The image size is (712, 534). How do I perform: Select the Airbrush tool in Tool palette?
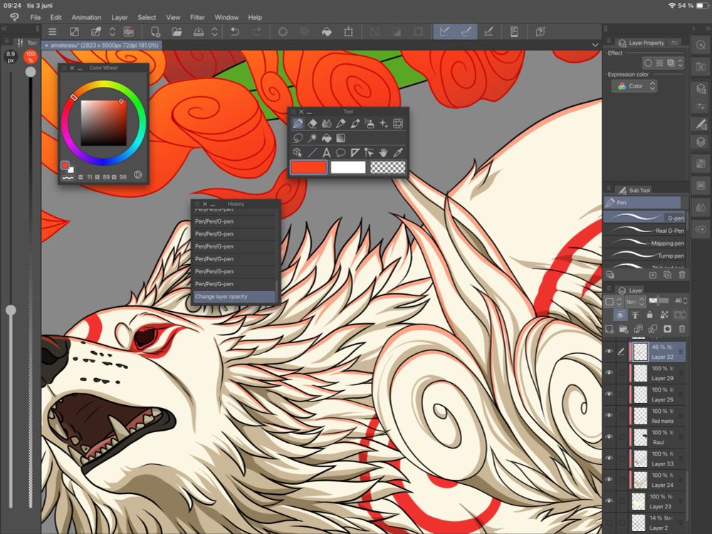coord(369,123)
